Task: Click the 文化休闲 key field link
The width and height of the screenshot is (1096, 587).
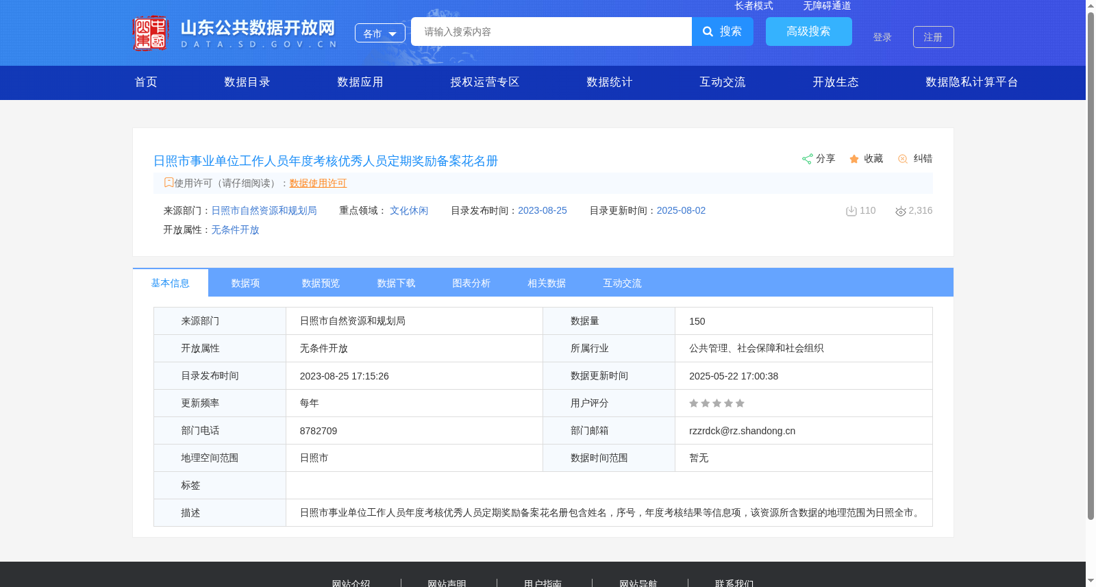Action: click(409, 210)
